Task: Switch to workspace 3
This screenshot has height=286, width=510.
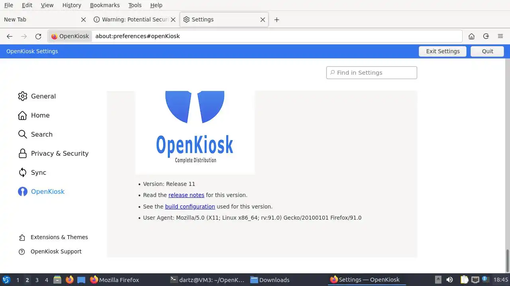Action: [x=37, y=280]
